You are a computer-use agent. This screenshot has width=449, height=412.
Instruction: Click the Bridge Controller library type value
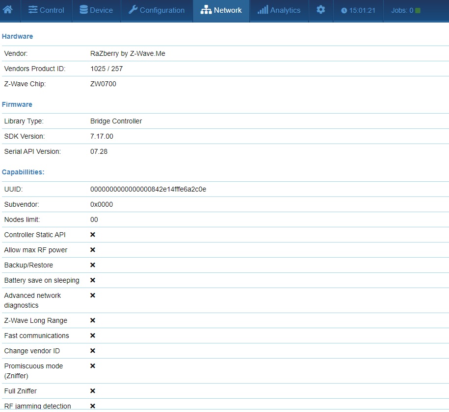(116, 121)
